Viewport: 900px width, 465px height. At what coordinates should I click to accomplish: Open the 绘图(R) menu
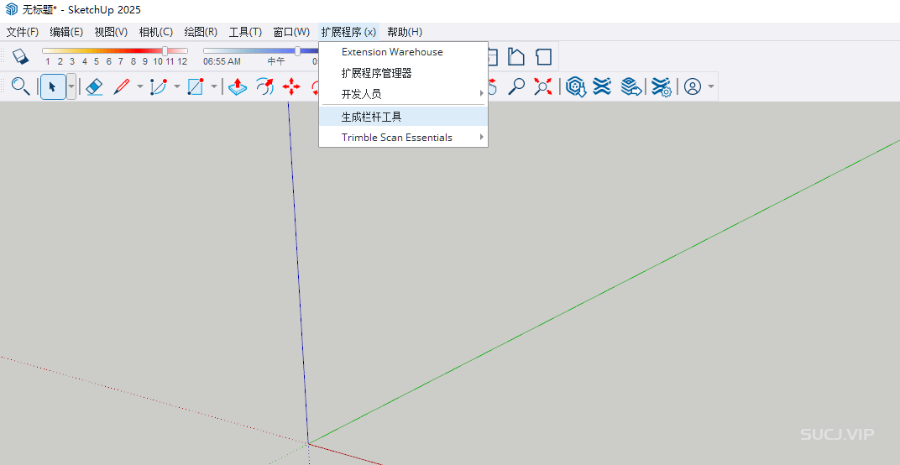pyautogui.click(x=201, y=32)
